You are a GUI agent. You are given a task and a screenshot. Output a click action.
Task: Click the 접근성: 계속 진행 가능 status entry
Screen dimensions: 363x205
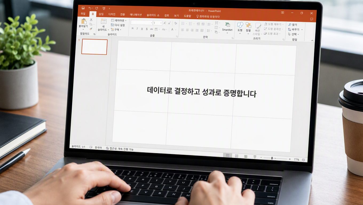point(120,148)
